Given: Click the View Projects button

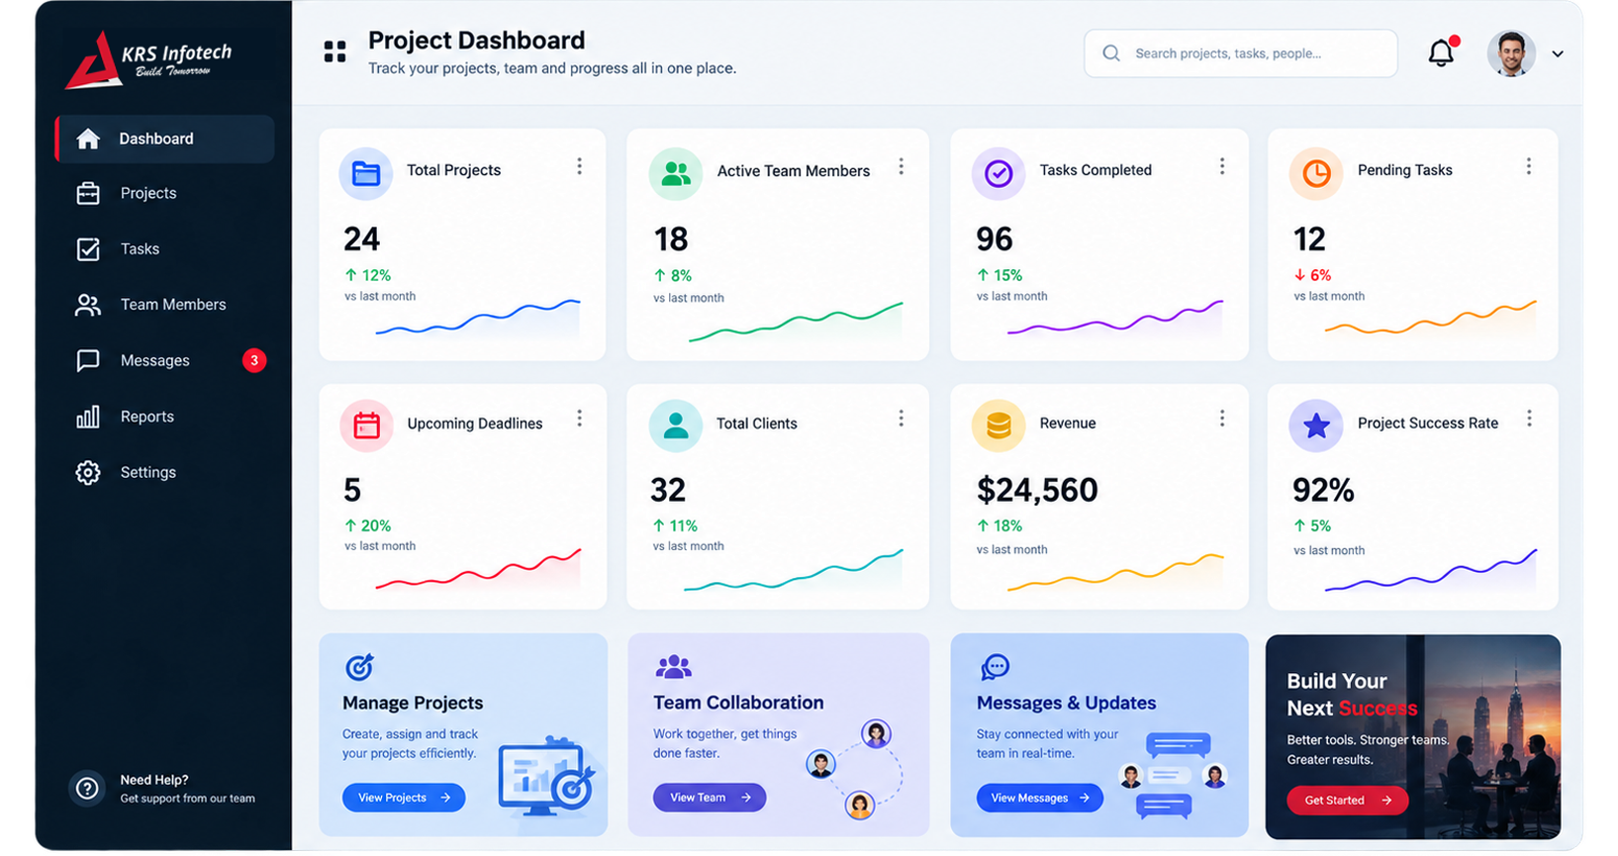Looking at the screenshot, I should (404, 798).
